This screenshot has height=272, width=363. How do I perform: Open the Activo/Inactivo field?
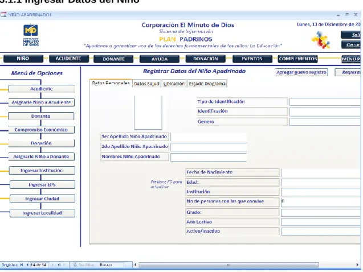point(321,232)
